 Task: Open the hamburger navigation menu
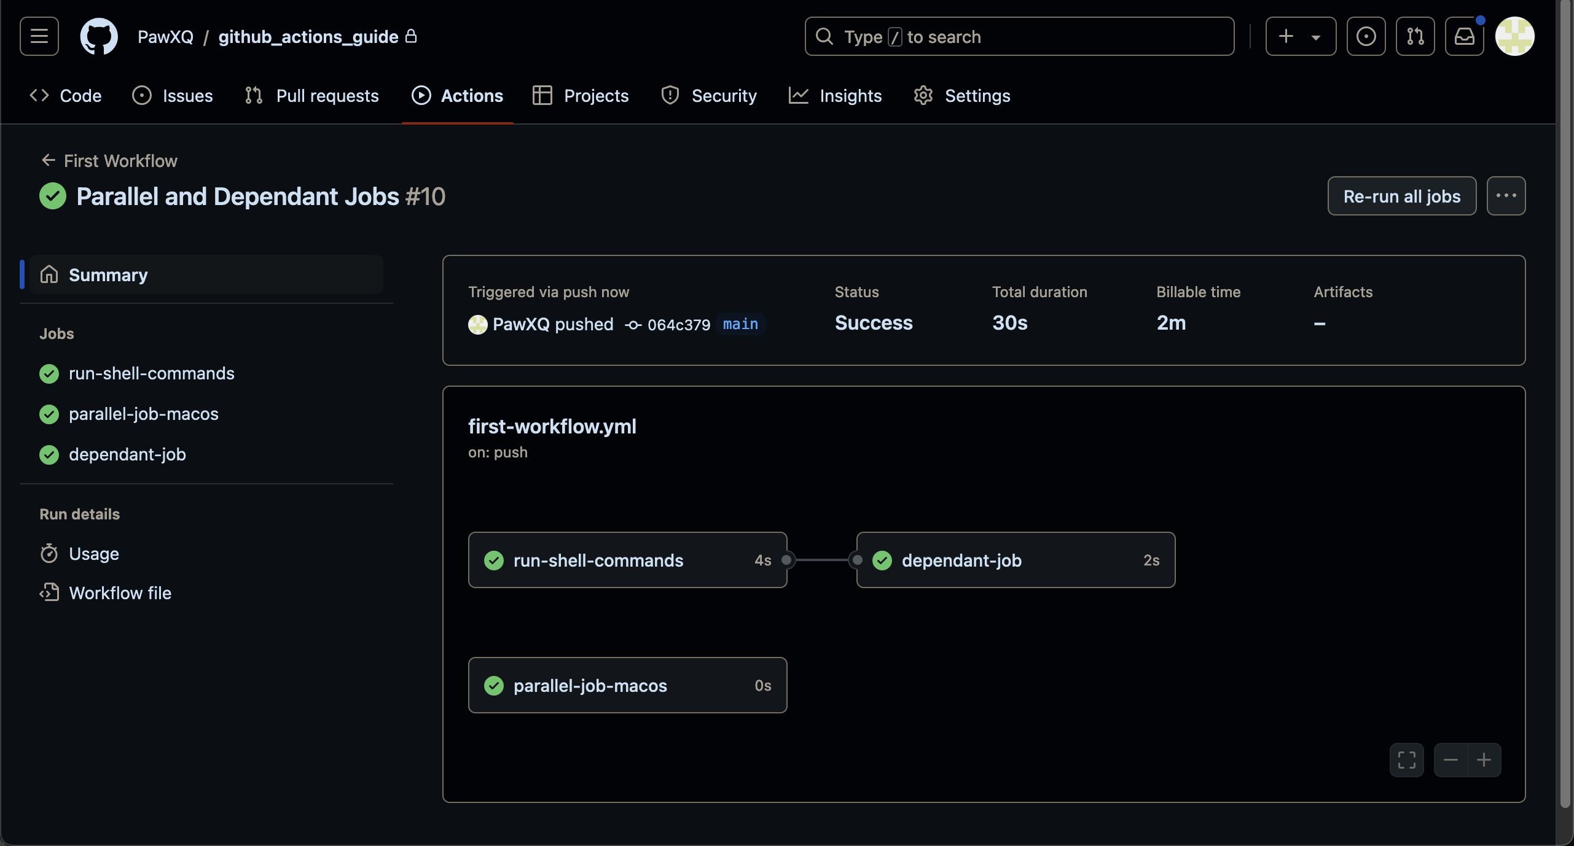[x=39, y=36]
